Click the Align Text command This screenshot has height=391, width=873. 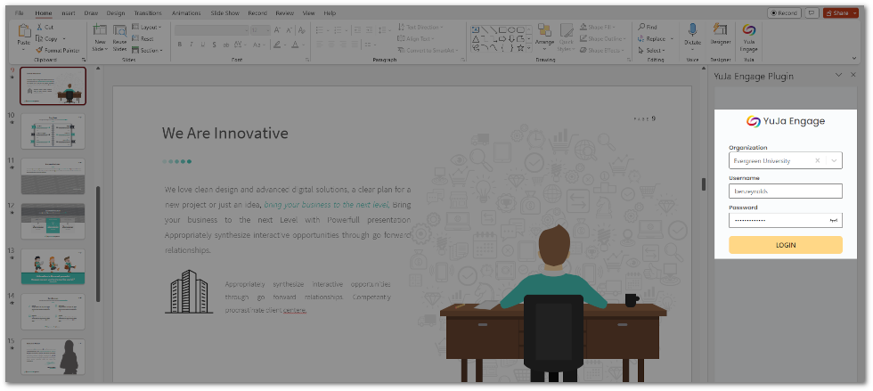pos(417,38)
